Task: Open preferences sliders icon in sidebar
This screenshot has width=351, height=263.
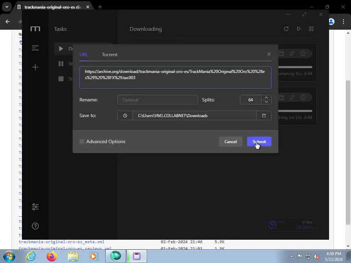Action: 35,207
